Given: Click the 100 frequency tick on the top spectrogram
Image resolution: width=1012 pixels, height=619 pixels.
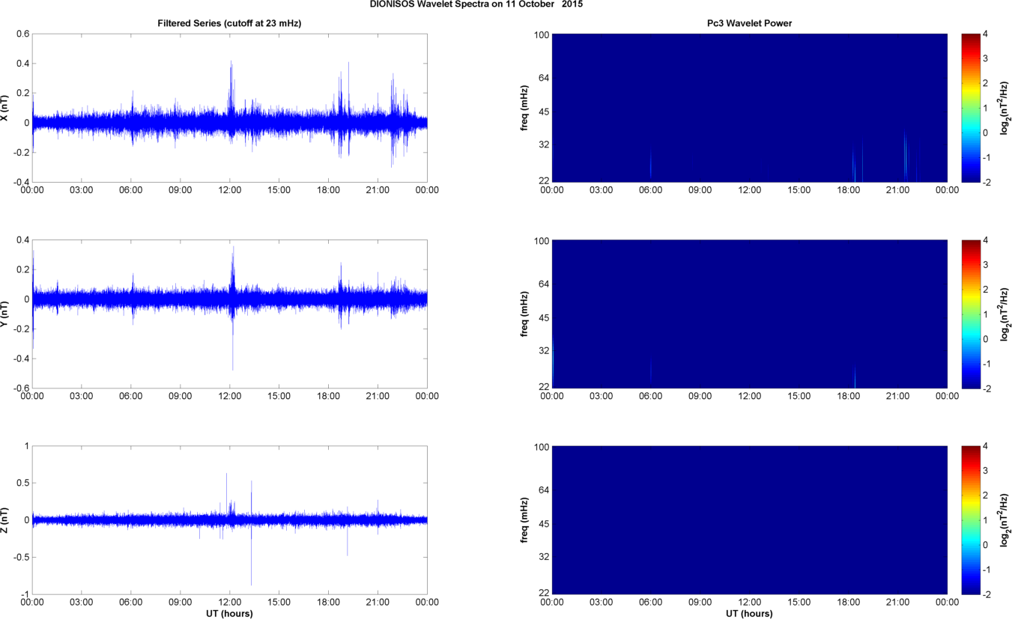Looking at the screenshot, I should (x=542, y=34).
